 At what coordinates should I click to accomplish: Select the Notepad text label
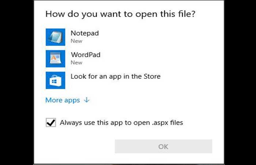pyautogui.click(x=84, y=33)
